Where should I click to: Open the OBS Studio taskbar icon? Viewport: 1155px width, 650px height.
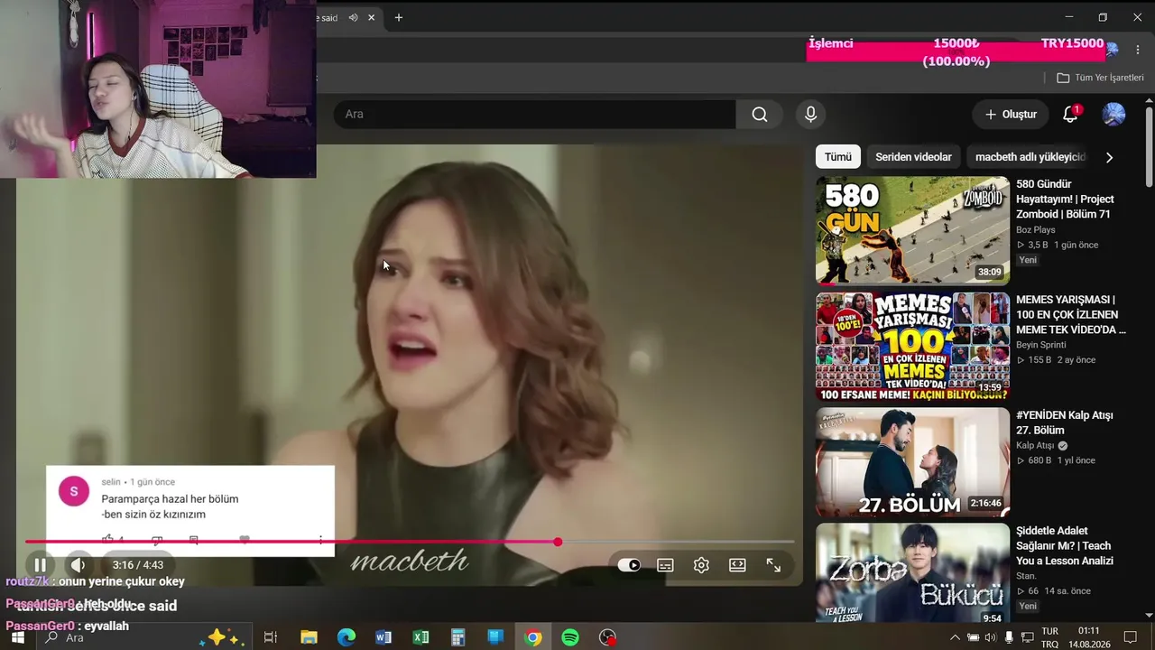tap(607, 637)
